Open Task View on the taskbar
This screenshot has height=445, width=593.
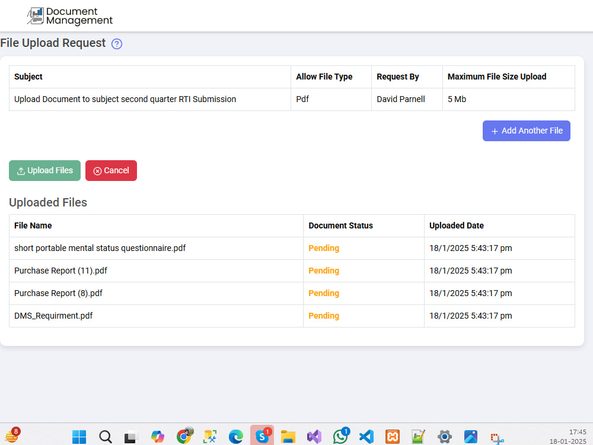131,437
